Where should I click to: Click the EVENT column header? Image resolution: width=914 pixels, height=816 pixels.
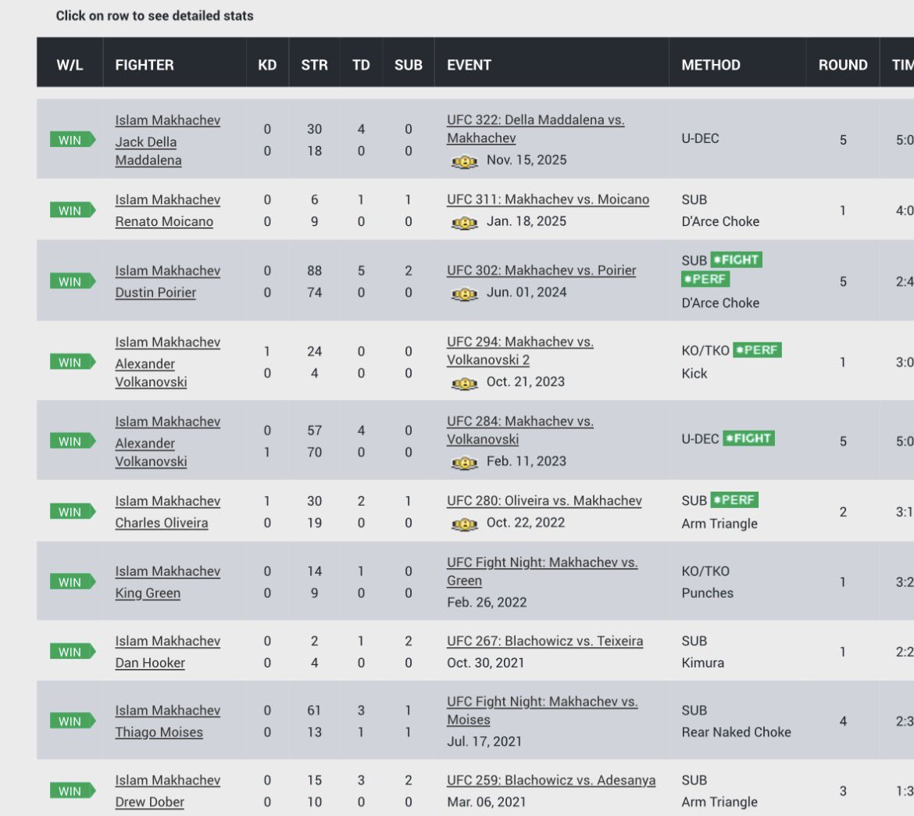[x=469, y=65]
